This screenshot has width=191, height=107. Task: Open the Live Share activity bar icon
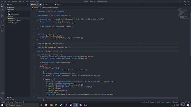pyautogui.click(x=2, y=31)
